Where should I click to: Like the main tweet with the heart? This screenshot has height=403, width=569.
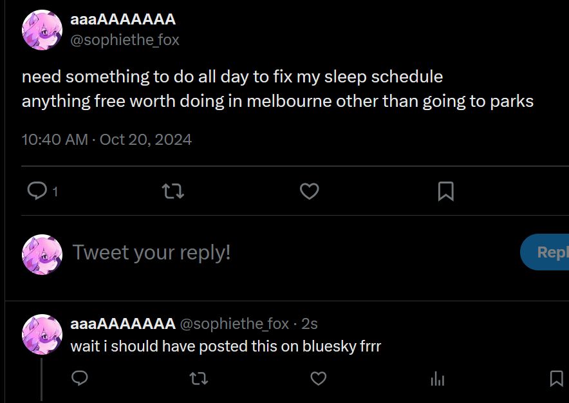pos(310,191)
